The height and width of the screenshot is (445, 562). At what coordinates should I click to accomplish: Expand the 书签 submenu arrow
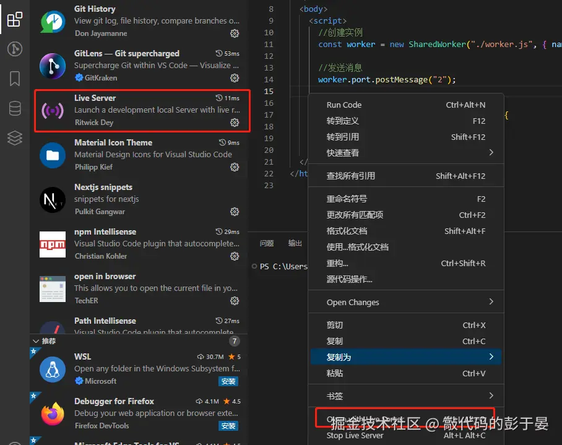pyautogui.click(x=491, y=395)
